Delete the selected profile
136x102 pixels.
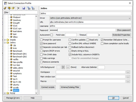(18, 8)
